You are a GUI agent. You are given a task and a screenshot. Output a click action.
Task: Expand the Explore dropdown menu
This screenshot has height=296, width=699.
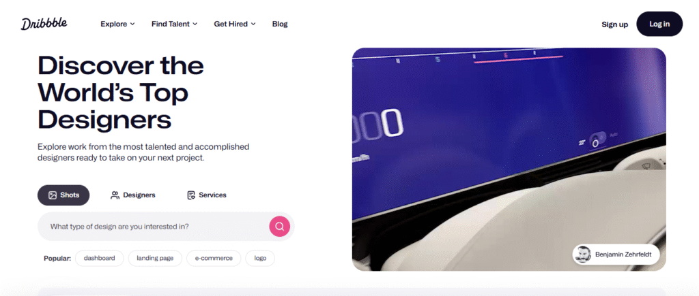(x=117, y=24)
